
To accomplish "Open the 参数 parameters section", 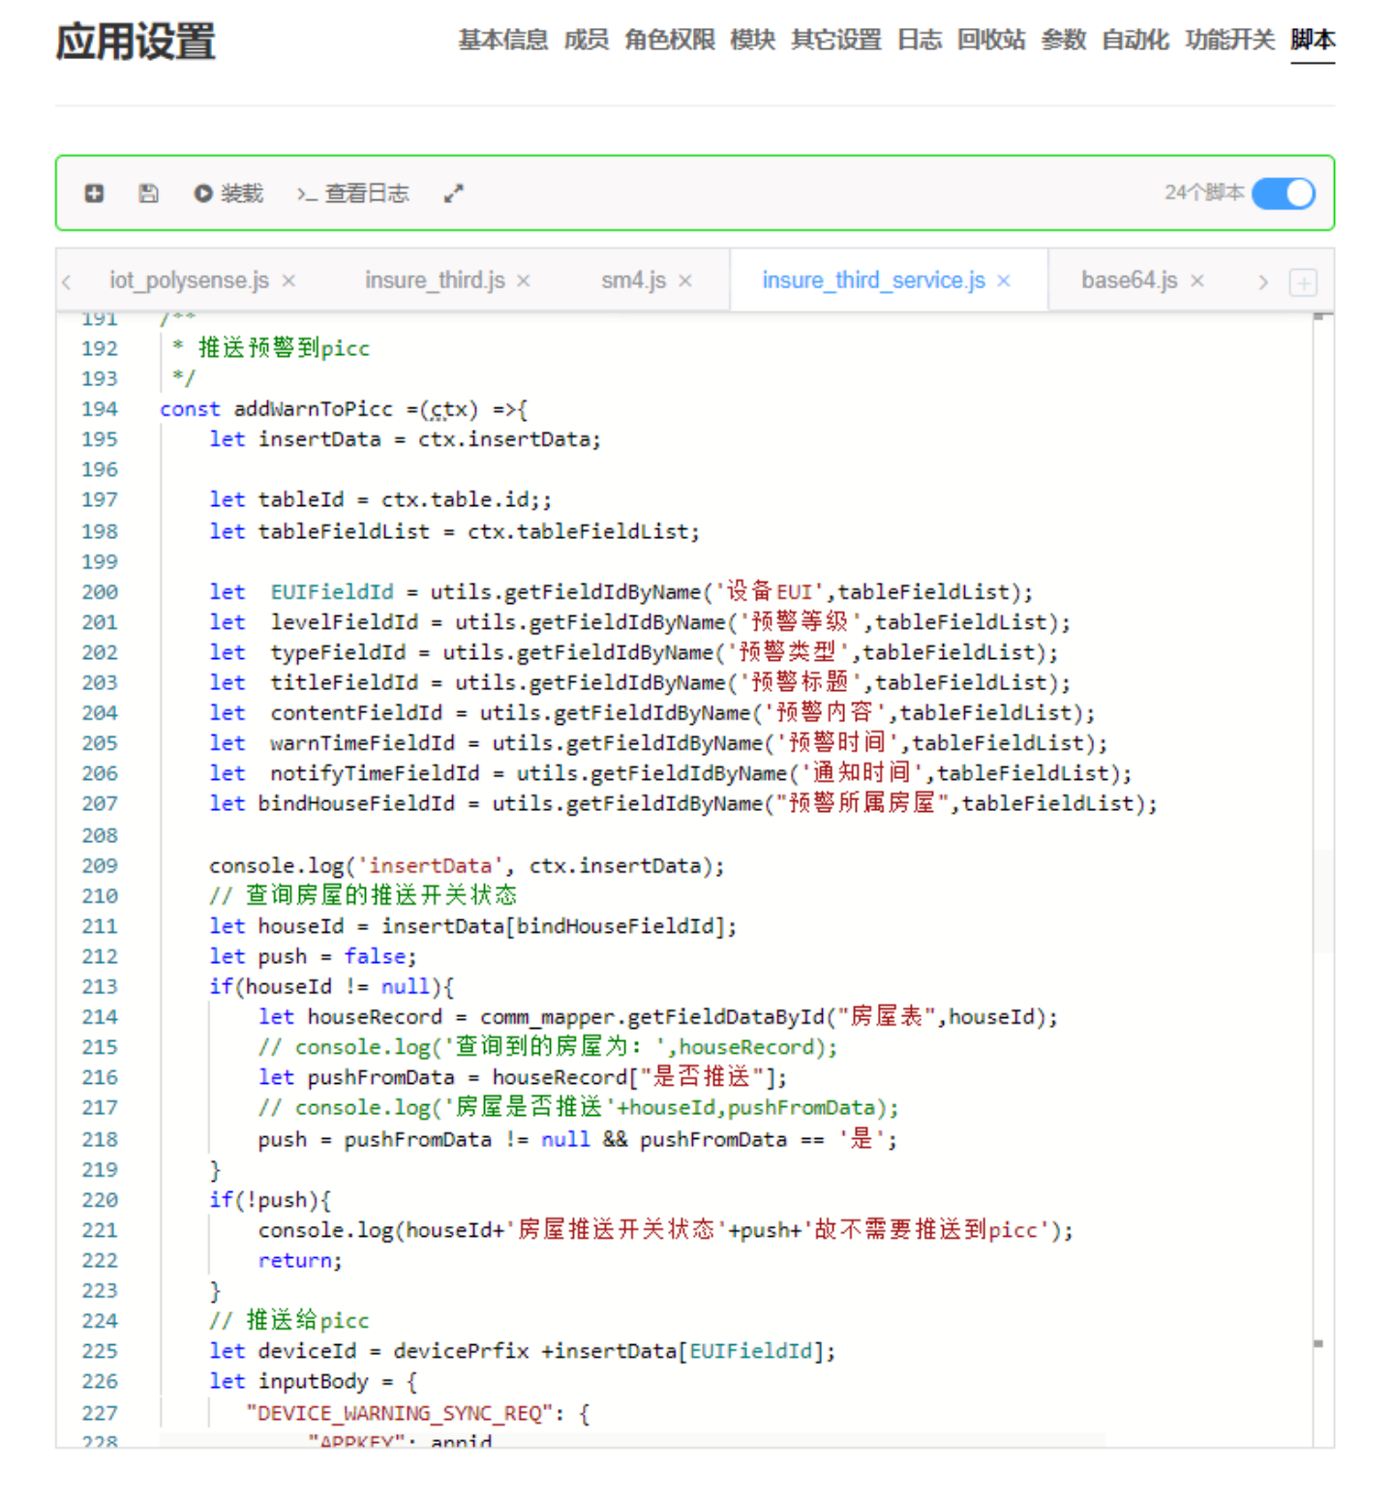I will [1064, 40].
